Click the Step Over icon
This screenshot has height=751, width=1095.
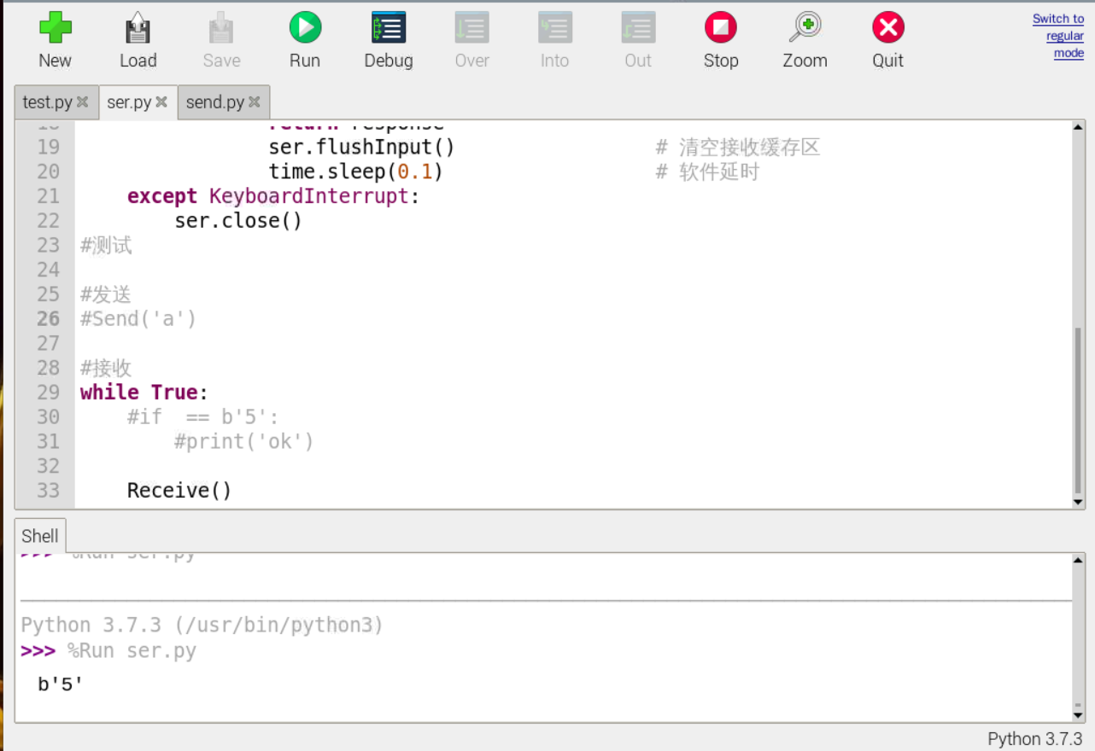[x=472, y=27]
